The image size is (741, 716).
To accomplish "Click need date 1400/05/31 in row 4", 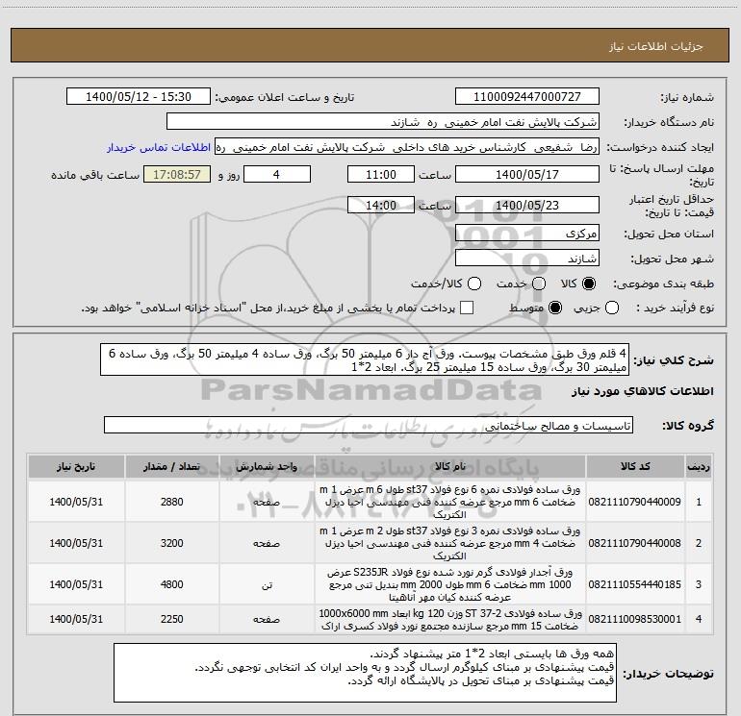I will click(76, 619).
